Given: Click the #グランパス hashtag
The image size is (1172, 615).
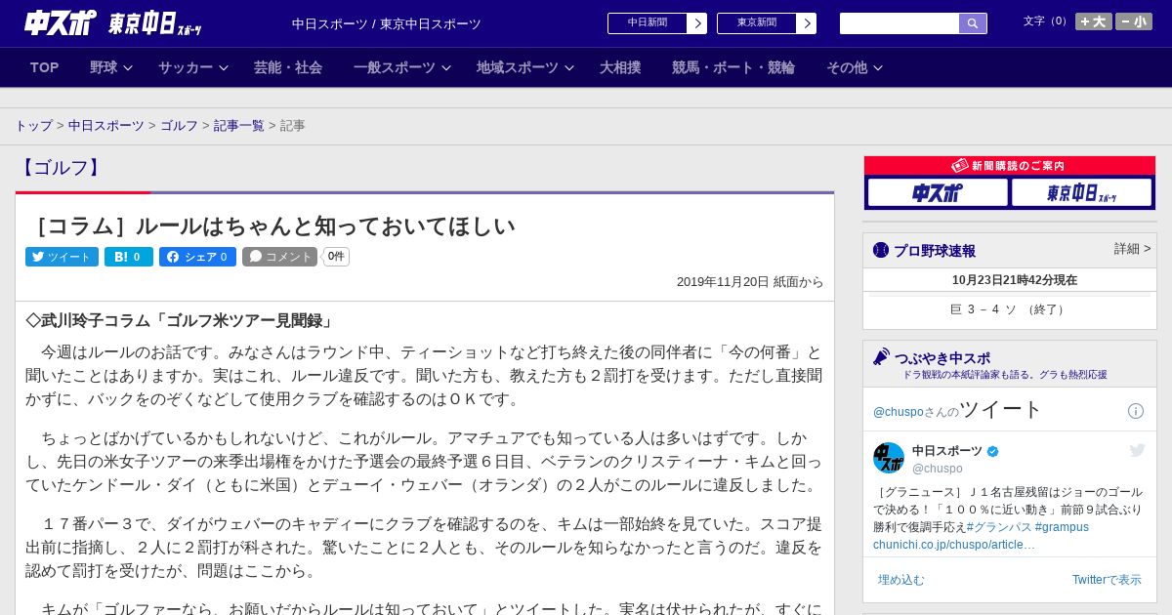Looking at the screenshot, I should tap(999, 527).
